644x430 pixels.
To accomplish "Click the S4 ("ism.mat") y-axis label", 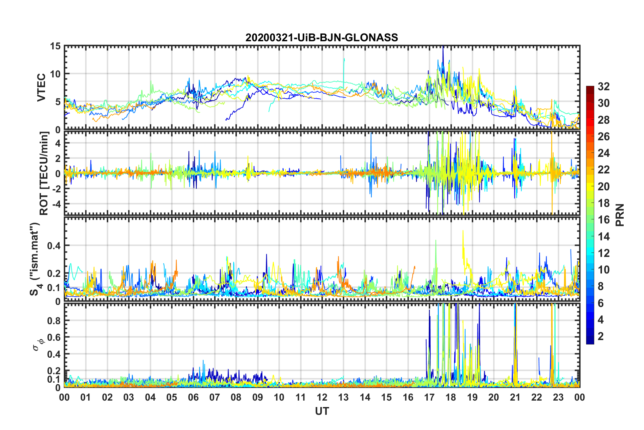I will point(35,259).
